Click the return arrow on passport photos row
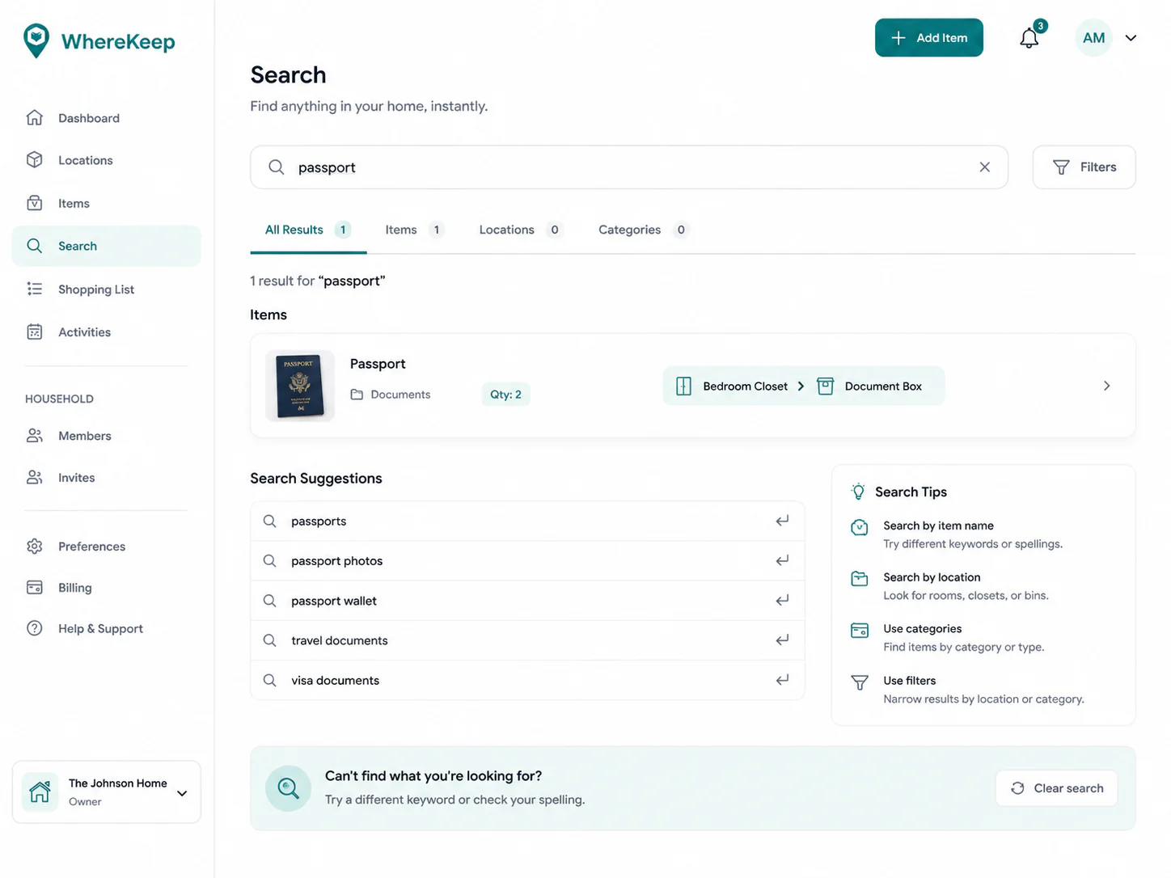Screen dimensions: 1171x878 782,561
